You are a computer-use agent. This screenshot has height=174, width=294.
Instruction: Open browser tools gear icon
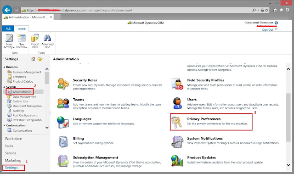pos(288,10)
